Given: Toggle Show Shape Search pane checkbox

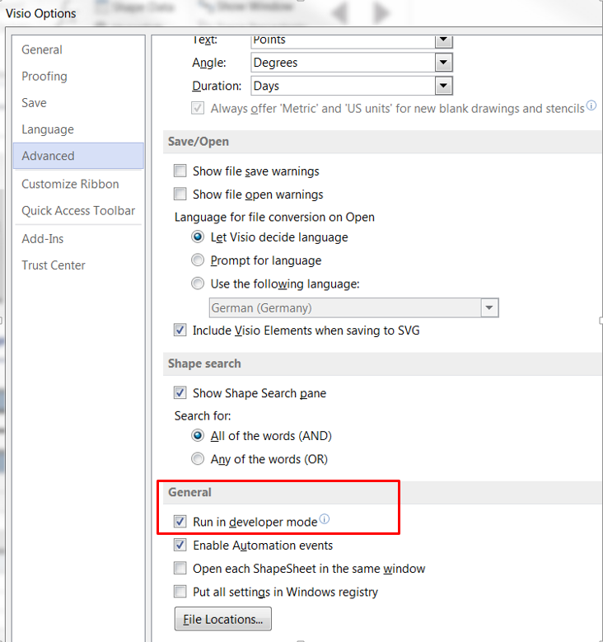Looking at the screenshot, I should 180,392.
